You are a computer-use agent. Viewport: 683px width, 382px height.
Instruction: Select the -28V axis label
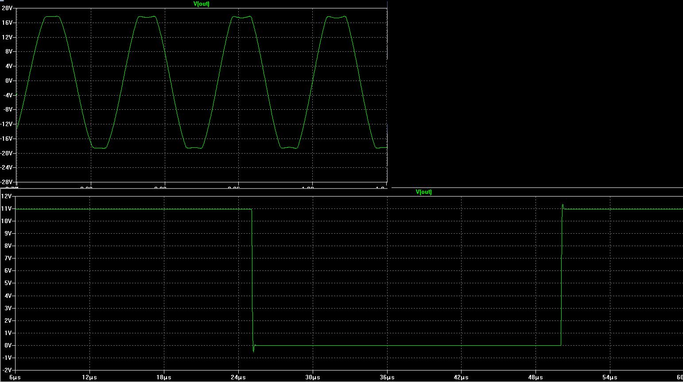(x=7, y=182)
